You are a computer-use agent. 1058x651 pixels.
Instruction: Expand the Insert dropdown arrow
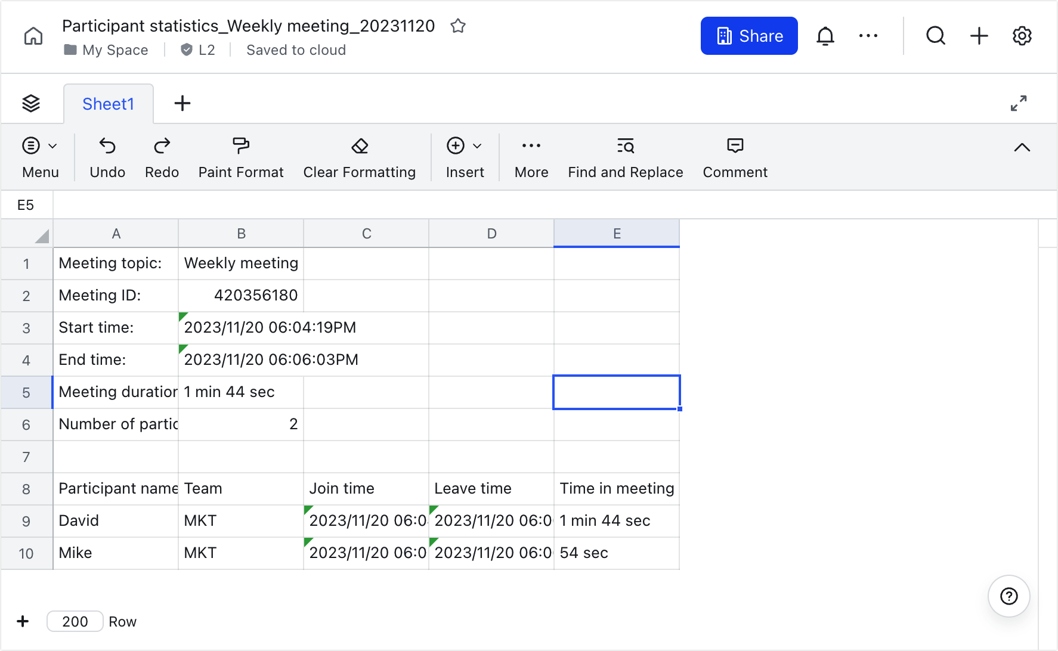(x=477, y=146)
